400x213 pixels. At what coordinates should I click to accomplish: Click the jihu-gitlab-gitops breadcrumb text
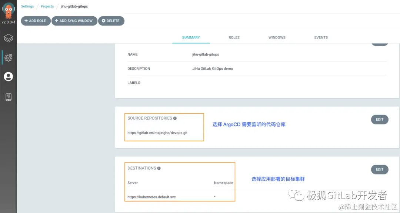74,6
